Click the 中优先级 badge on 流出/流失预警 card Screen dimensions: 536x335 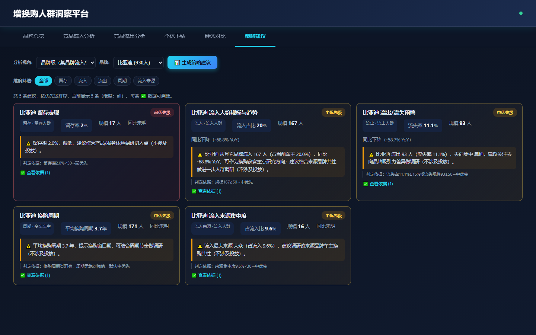(x=505, y=113)
